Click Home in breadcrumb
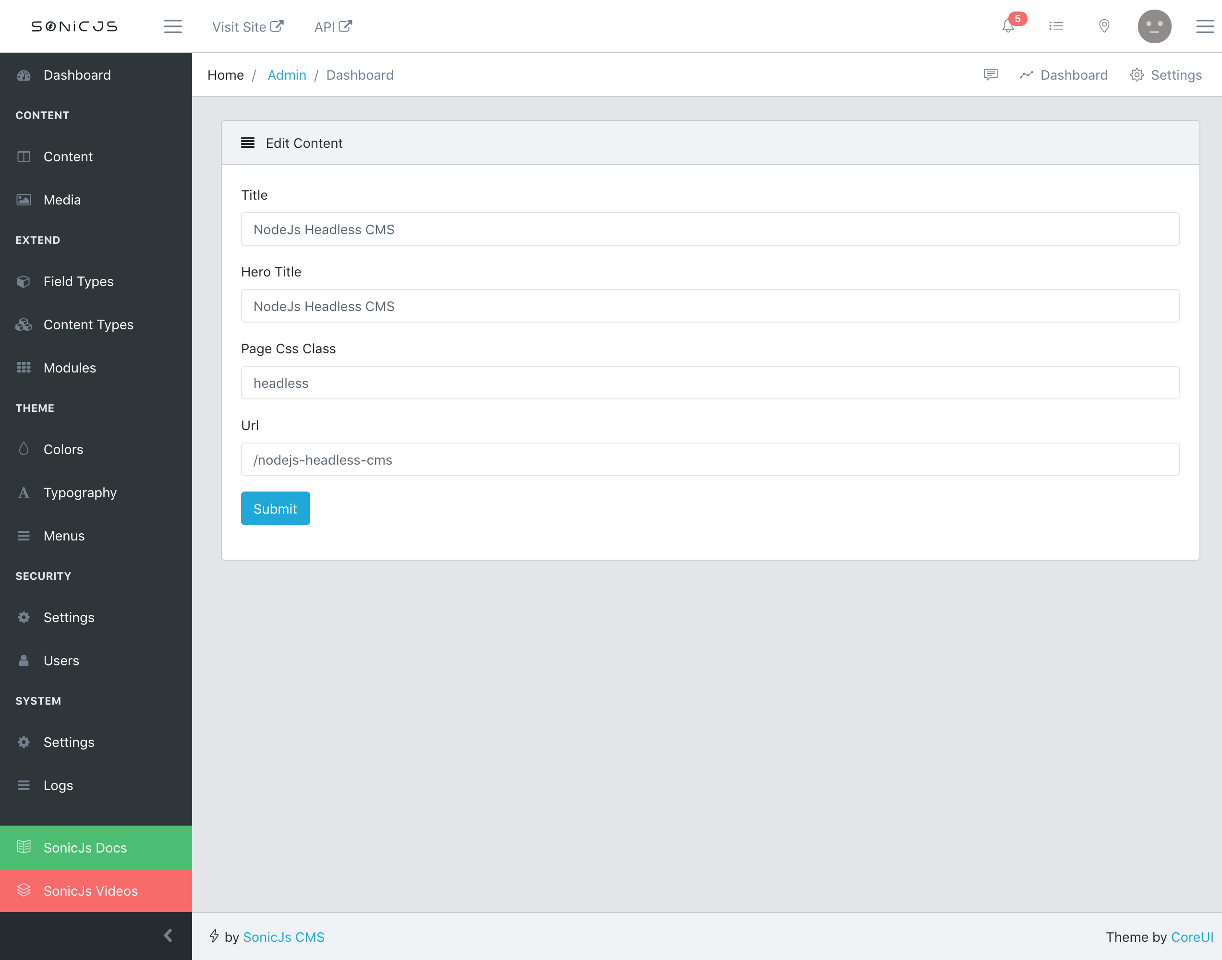 click(225, 75)
